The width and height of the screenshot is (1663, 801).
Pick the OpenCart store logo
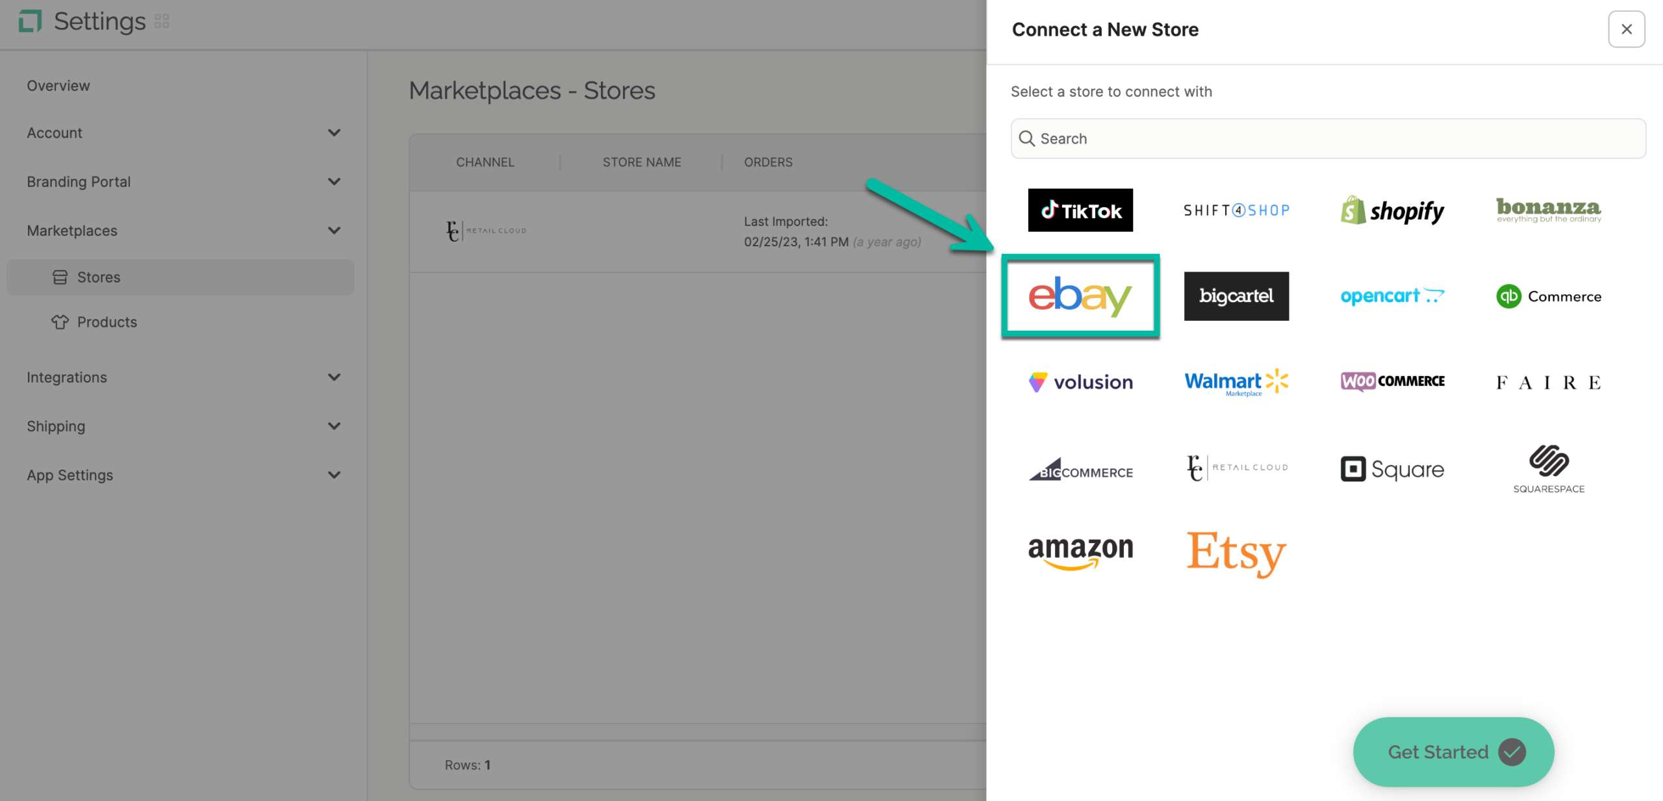tap(1392, 296)
